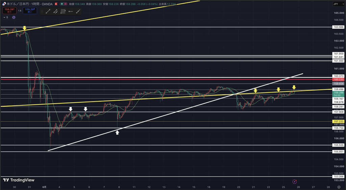Click the 160.373 price label

(x=339, y=76)
